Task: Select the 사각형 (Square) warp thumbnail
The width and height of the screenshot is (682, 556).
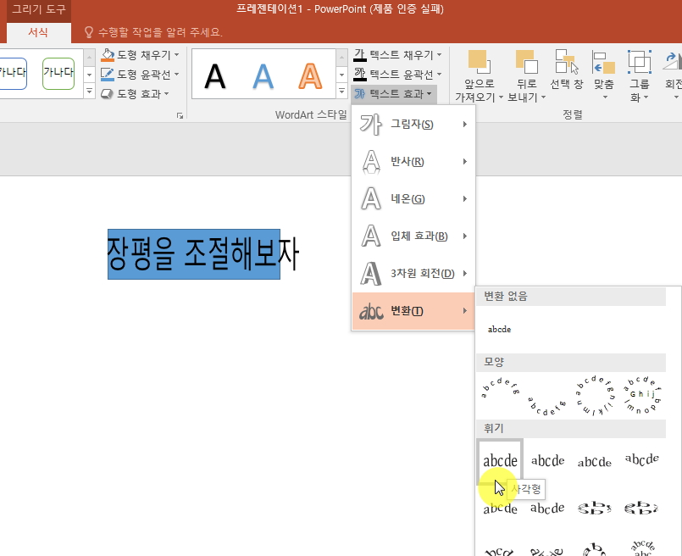Action: [500, 462]
